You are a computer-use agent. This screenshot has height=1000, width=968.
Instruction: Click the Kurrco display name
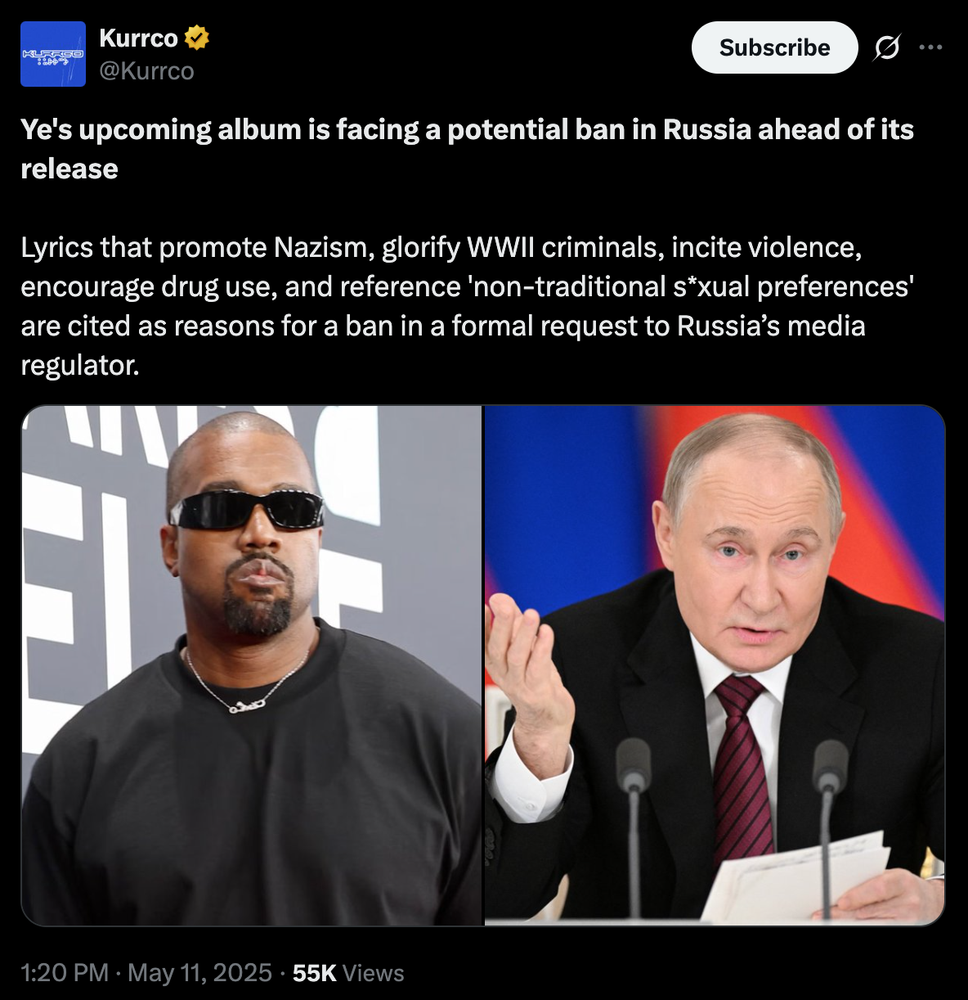tap(138, 38)
